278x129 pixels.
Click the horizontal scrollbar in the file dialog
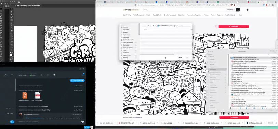(x=157, y=54)
